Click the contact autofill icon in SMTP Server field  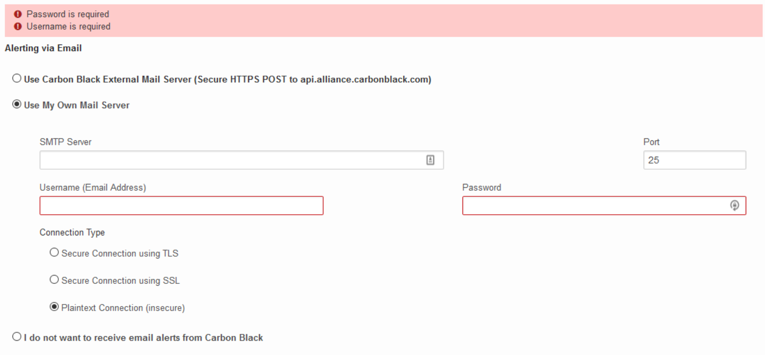[x=430, y=160]
